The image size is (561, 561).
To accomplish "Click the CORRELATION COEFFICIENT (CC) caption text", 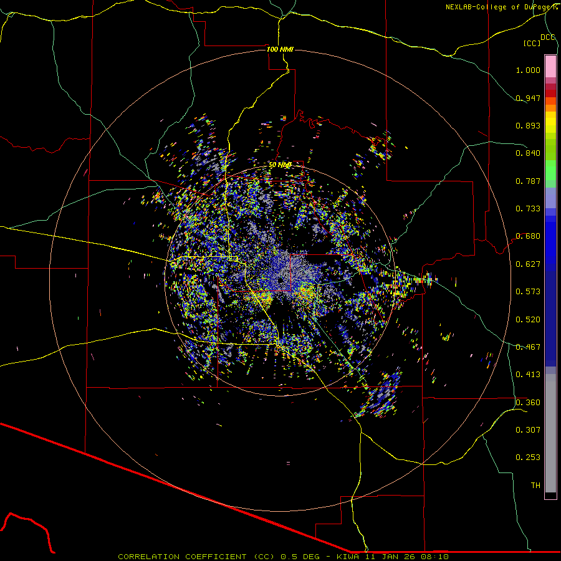I will pos(196,557).
